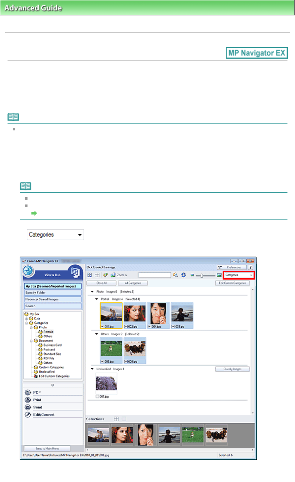Click the Send envelope icon

pyautogui.click(x=28, y=407)
